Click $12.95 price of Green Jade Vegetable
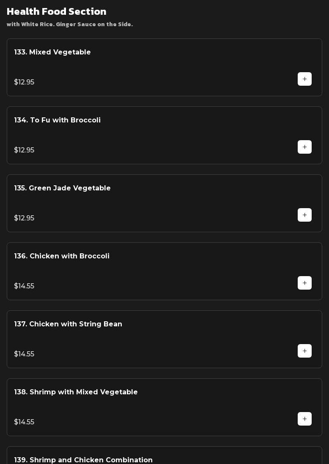329x464 pixels. click(24, 218)
